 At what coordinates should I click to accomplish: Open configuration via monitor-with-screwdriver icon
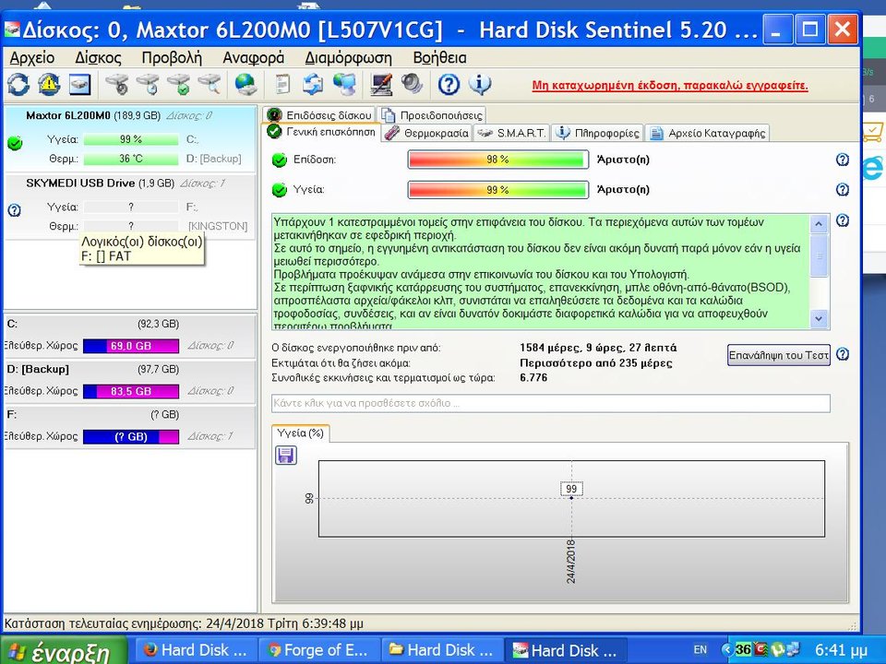coord(381,85)
